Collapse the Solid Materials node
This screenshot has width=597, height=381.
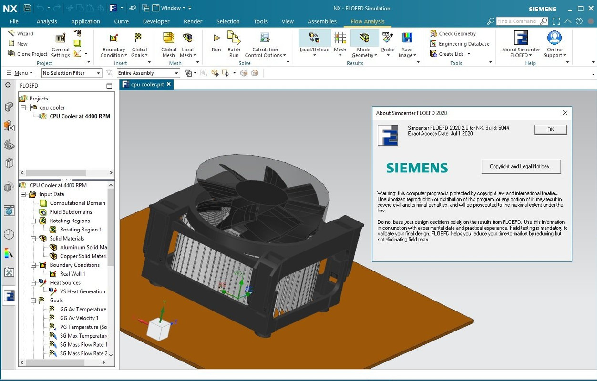pos(33,239)
